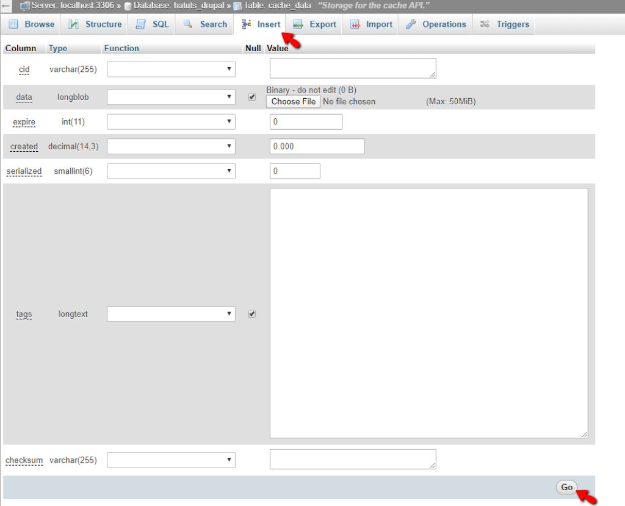The image size is (625, 506).
Task: Open the Function dropdown for checksum
Action: point(171,460)
